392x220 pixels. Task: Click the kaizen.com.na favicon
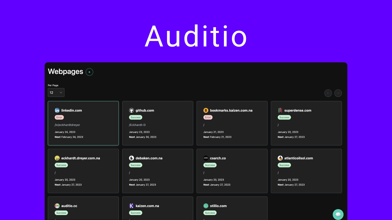coord(132,206)
